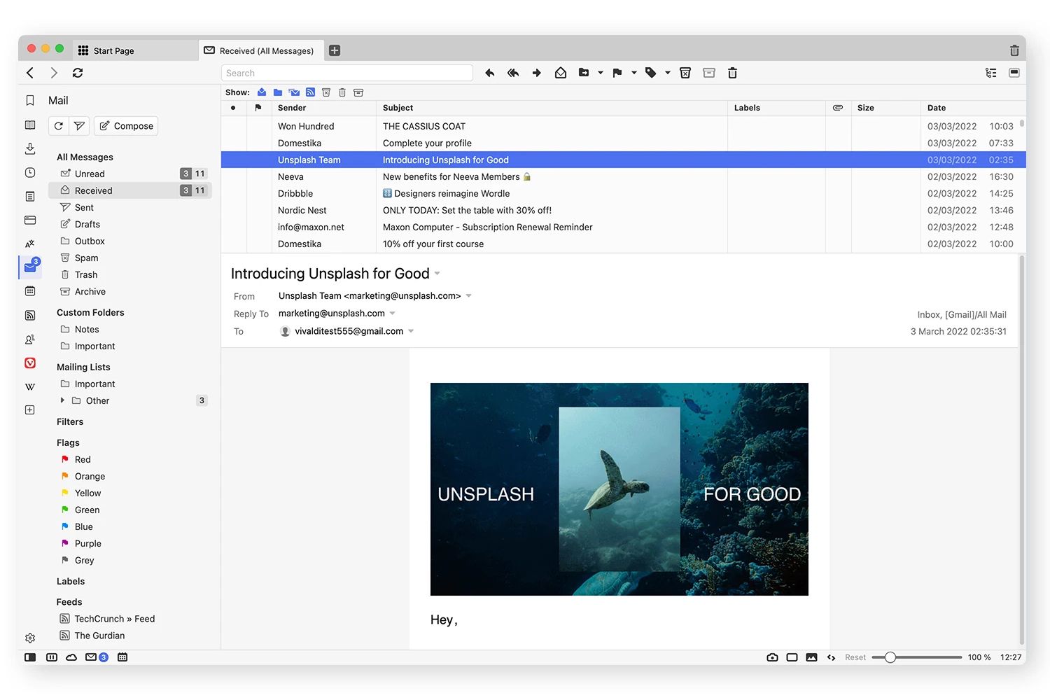
Task: Open the Vivaldi web panel
Action: (30, 363)
